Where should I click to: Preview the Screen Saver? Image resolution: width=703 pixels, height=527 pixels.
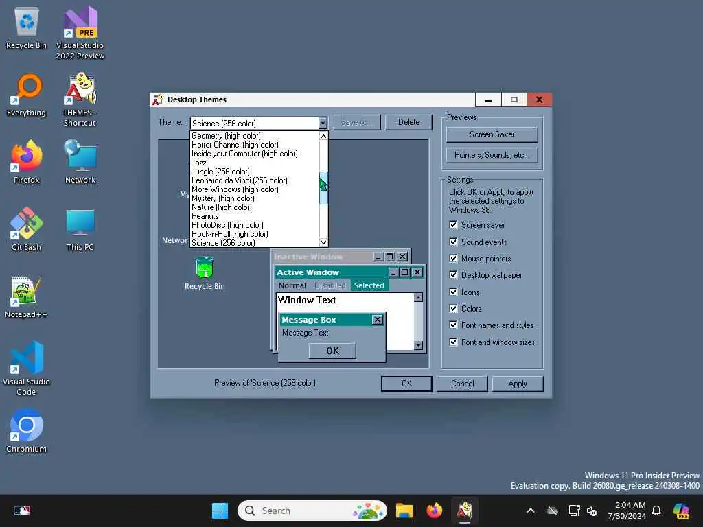[x=492, y=134]
